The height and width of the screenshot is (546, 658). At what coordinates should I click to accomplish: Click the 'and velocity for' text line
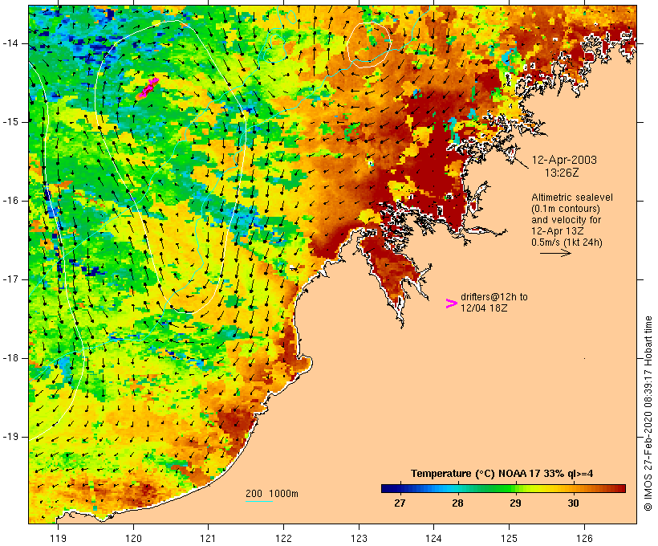pos(566,220)
